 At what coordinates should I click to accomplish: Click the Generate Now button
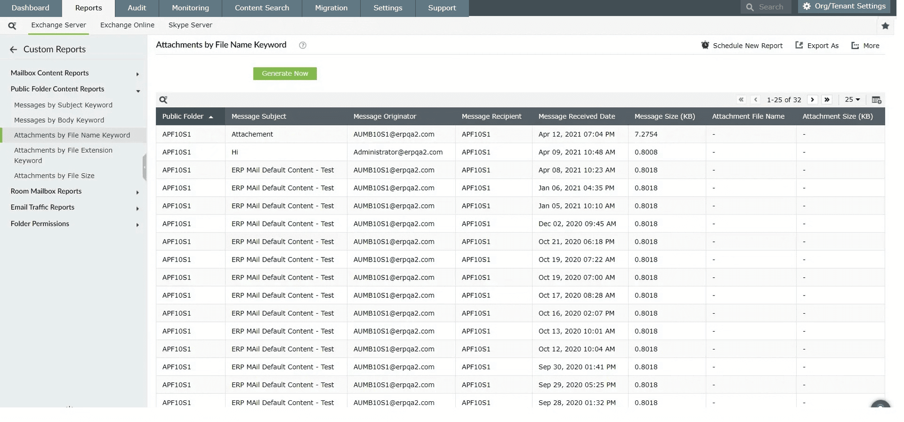[285, 74]
